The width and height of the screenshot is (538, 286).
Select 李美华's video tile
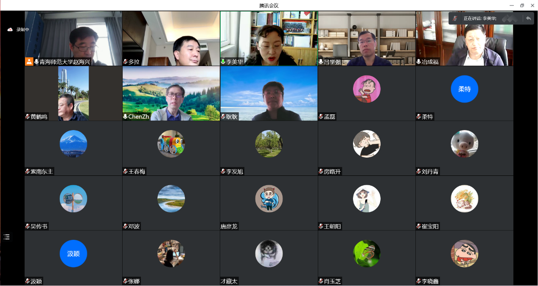[269, 39]
